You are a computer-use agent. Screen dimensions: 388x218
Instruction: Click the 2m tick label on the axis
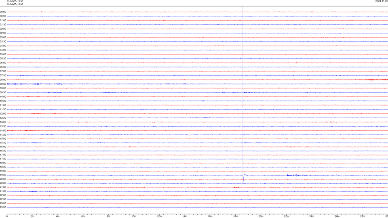coord(32,216)
